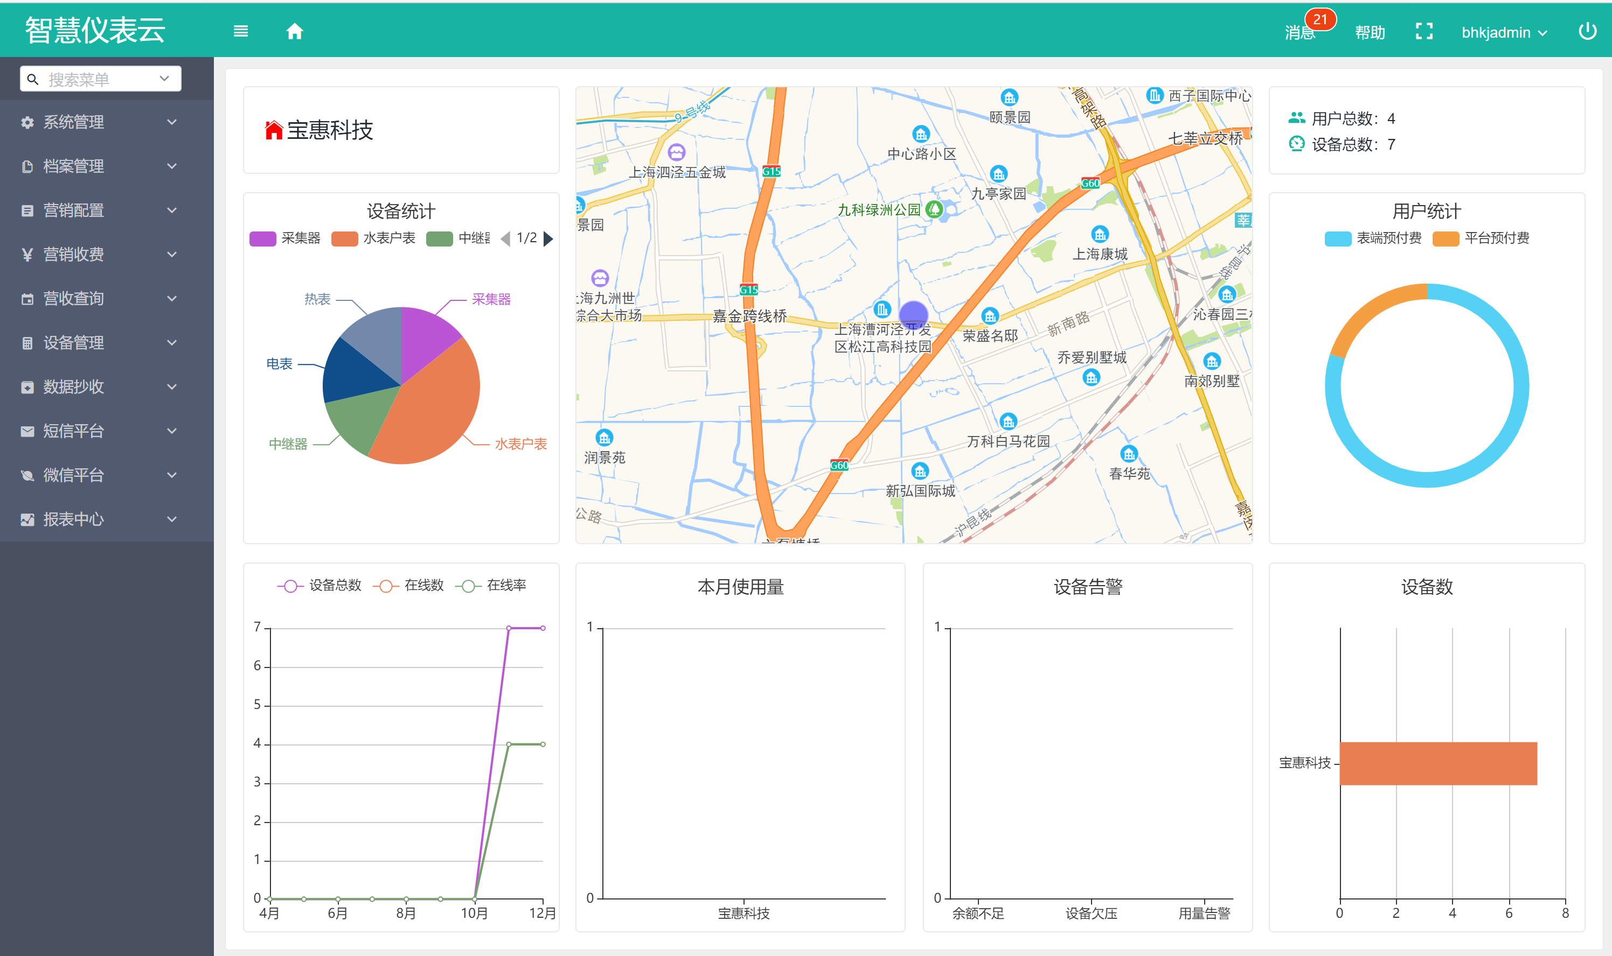Enter fullscreen mode icon
The width and height of the screenshot is (1612, 956).
click(x=1424, y=32)
